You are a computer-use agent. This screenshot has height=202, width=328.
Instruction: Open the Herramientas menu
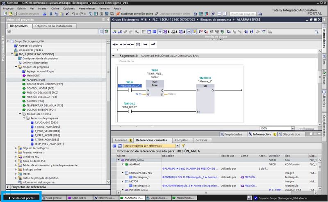87,9
